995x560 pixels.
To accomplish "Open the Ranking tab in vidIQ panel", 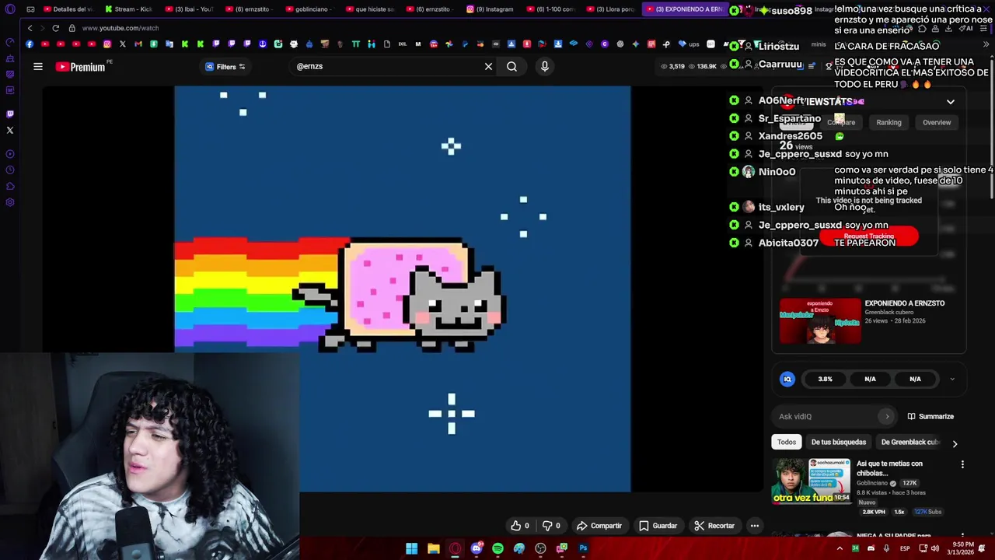I will click(x=889, y=122).
